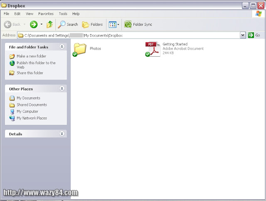Click the Getting Started file name
The width and height of the screenshot is (266, 201).
point(175,44)
